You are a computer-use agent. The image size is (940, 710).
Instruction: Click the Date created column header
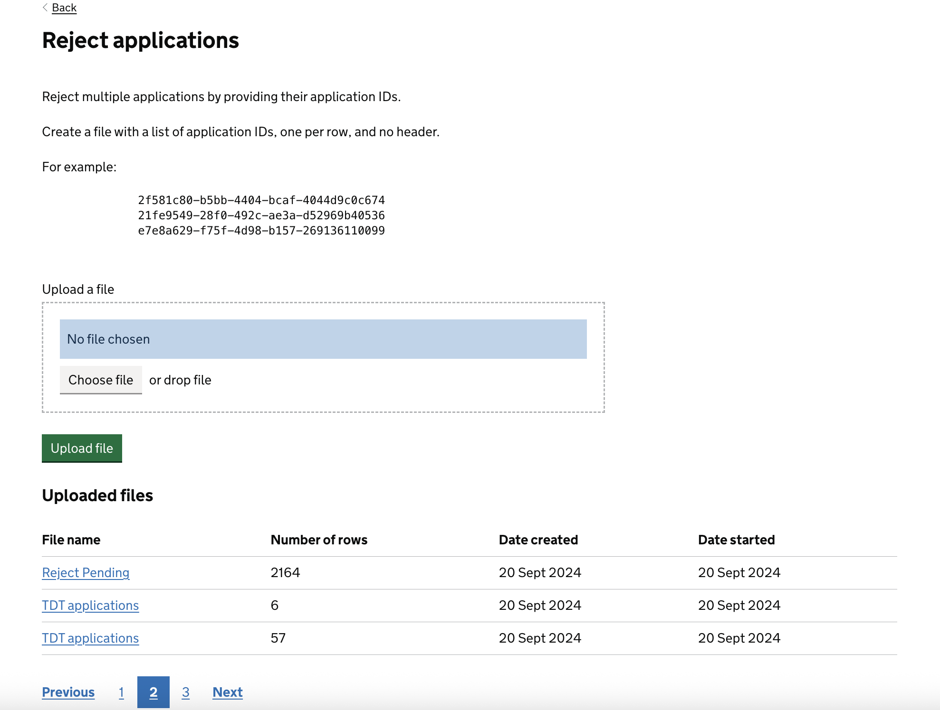pos(538,540)
